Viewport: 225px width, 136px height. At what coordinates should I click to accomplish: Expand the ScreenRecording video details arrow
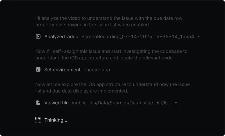click(199, 36)
